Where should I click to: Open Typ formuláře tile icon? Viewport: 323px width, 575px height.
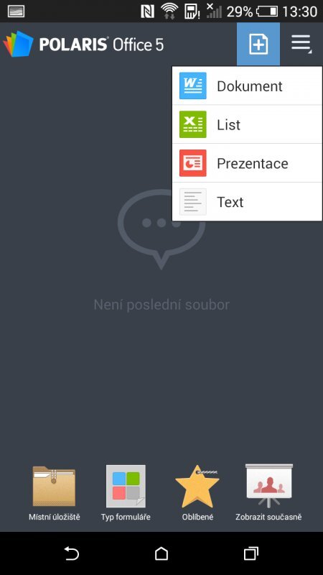[126, 487]
